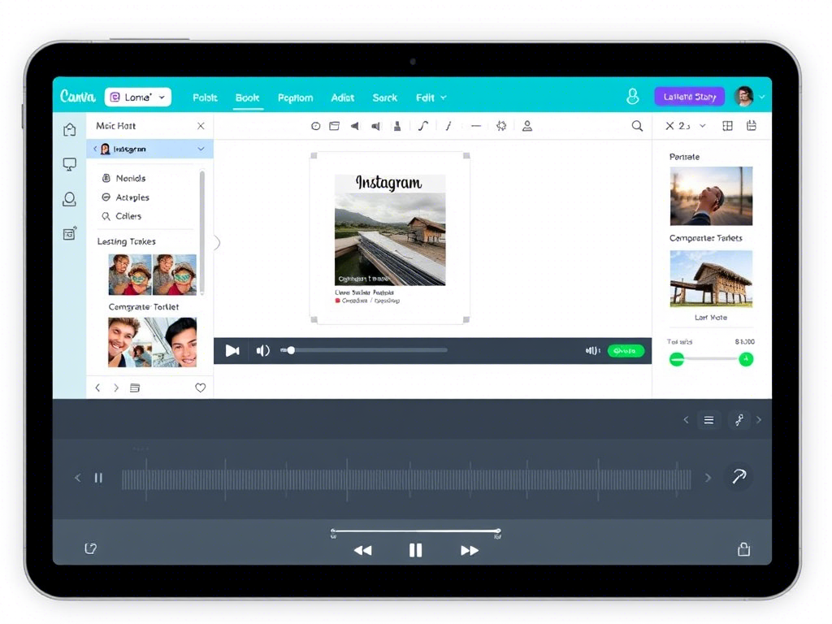Expand the Instagram row dropdown chevron

201,149
